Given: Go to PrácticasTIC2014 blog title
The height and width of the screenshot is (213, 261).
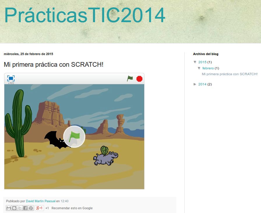Looking at the screenshot, I should tap(85, 15).
